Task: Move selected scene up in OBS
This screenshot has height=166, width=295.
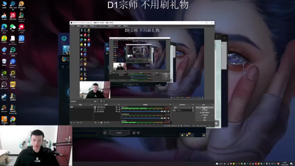Action: (78, 123)
